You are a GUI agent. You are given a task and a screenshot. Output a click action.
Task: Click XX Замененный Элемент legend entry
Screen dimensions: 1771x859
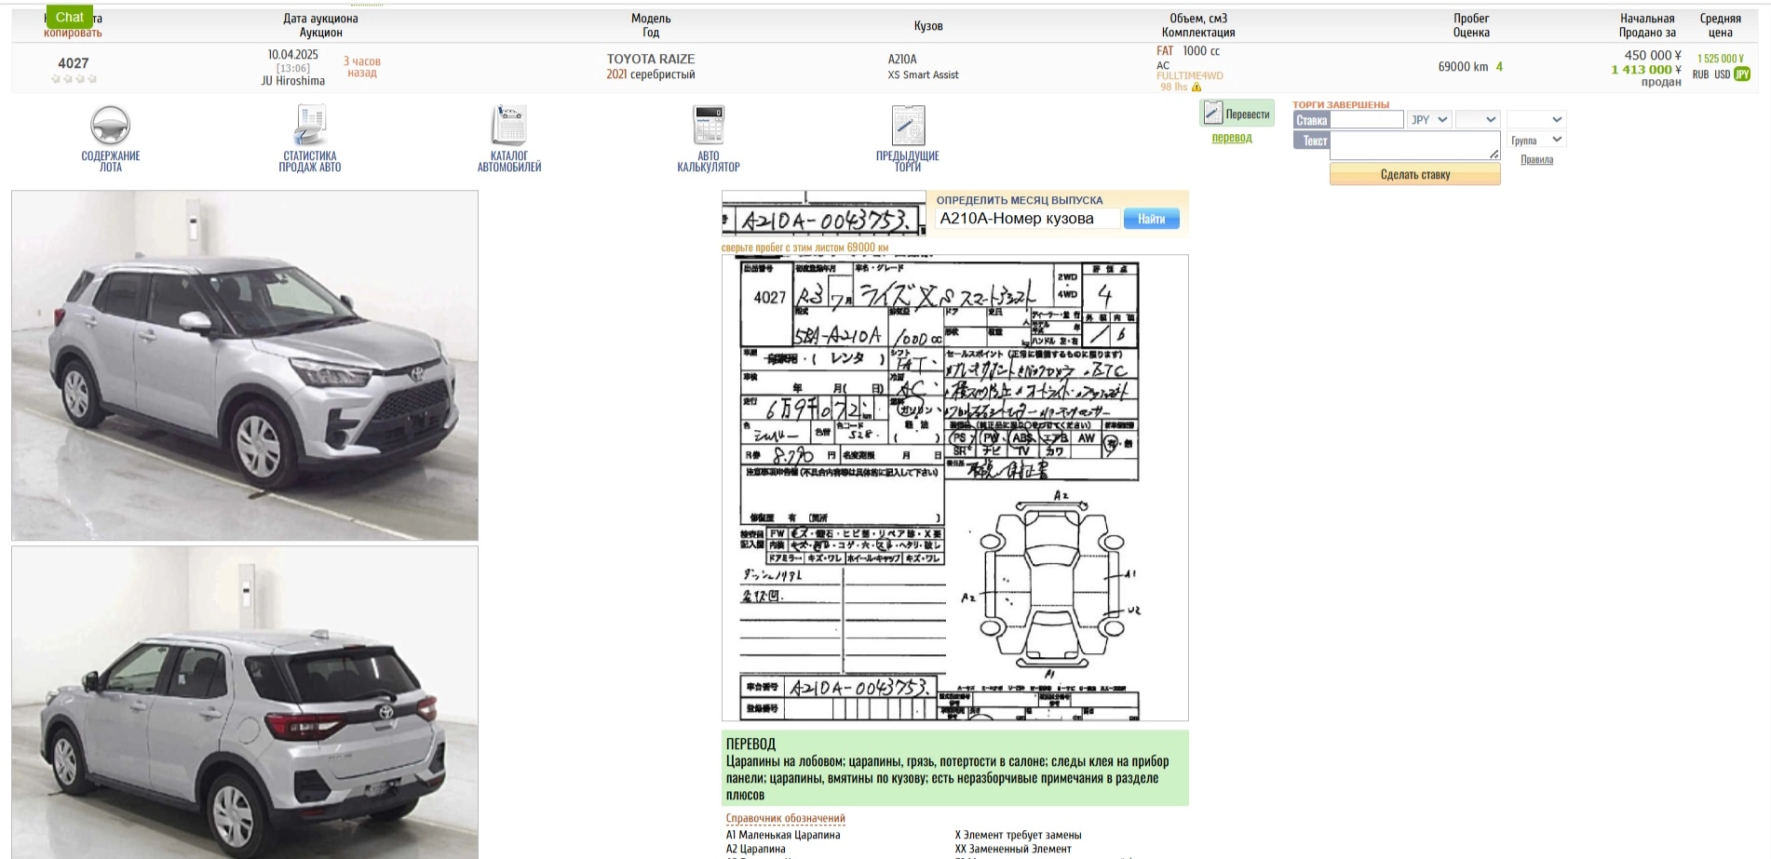[x=1013, y=849]
